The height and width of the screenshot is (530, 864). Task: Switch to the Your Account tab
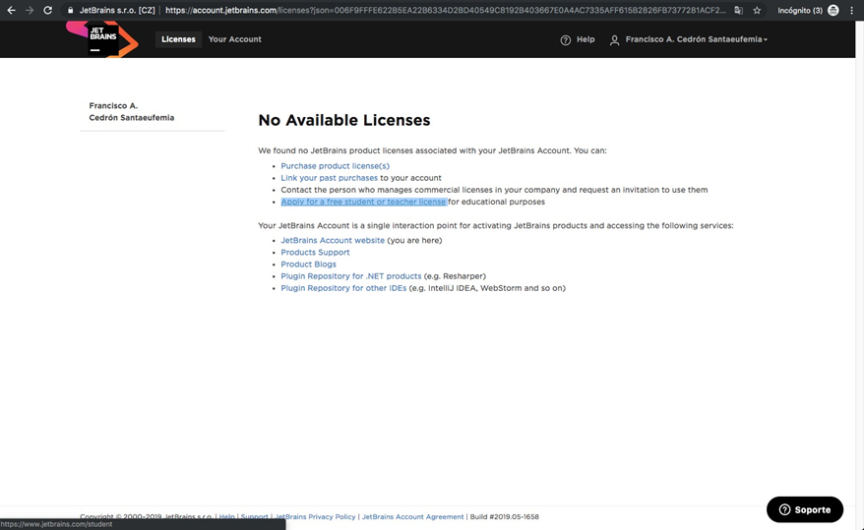click(x=235, y=39)
